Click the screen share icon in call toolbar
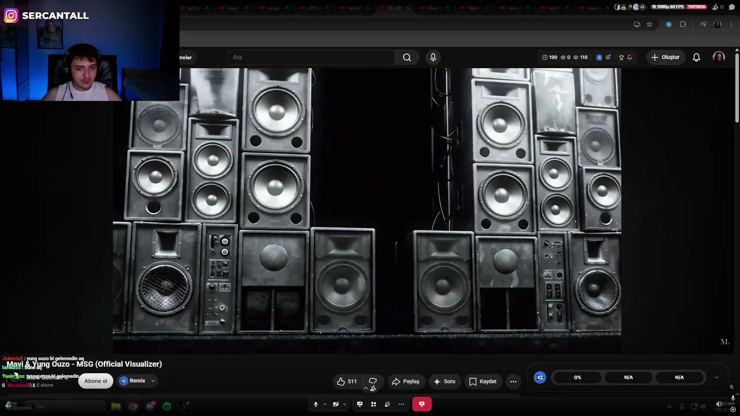Screen dimensions: 740x416 point(360,404)
